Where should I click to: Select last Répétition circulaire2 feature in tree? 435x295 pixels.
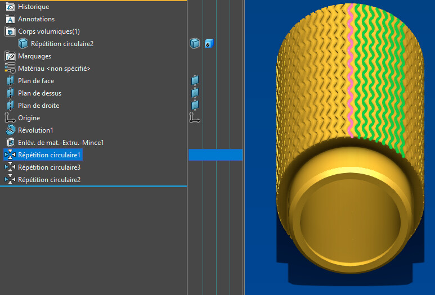tap(49, 179)
